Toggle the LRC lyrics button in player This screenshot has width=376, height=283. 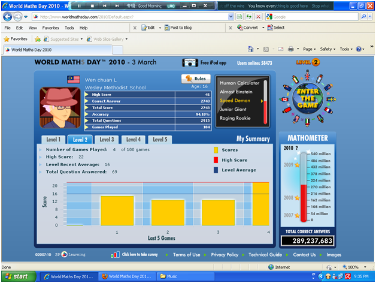tap(171, 6)
